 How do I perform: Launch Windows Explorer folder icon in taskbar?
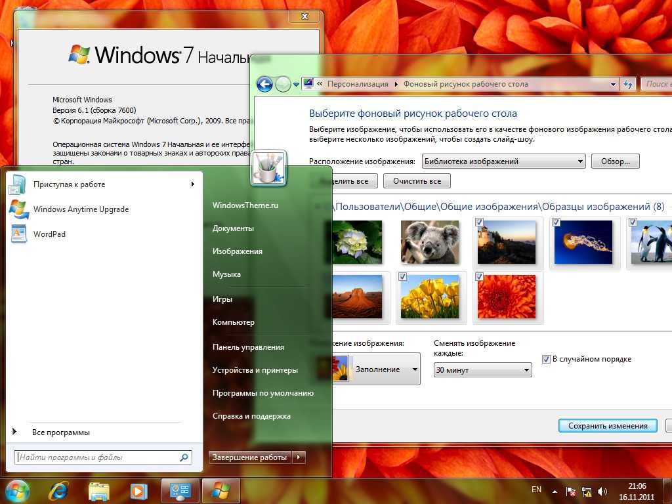coord(99,490)
